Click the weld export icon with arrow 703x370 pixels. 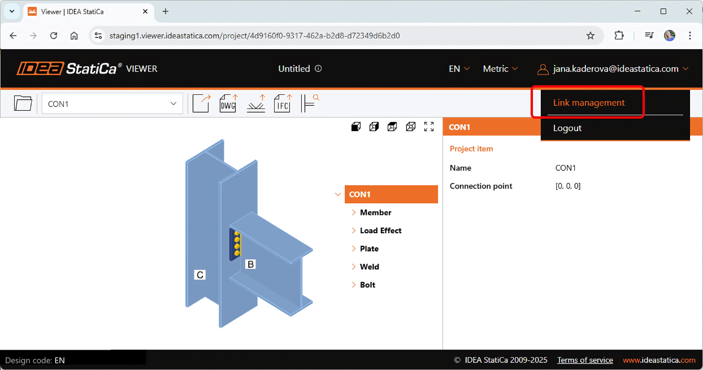click(256, 103)
